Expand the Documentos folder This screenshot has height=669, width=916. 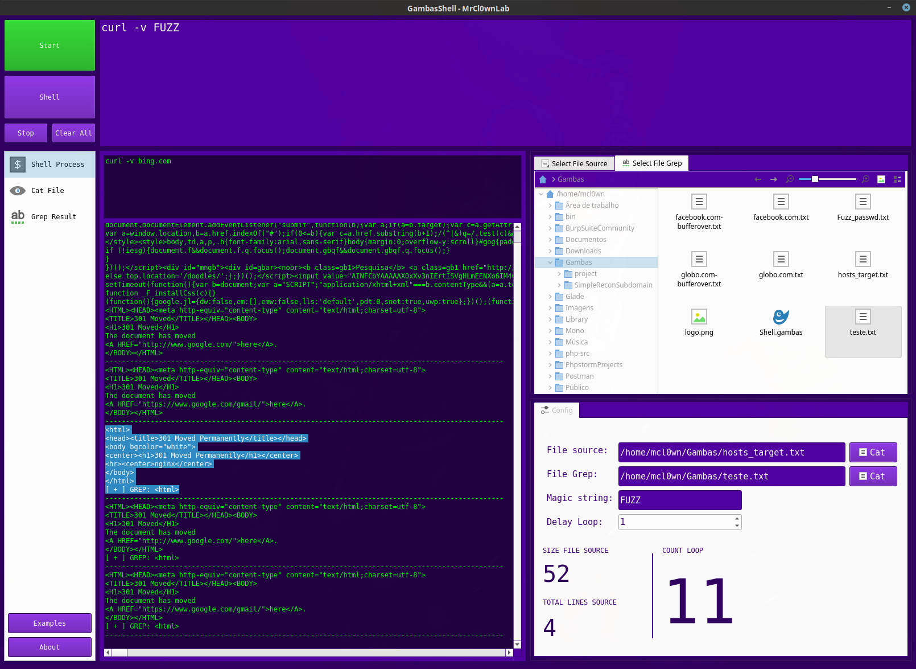coord(550,240)
